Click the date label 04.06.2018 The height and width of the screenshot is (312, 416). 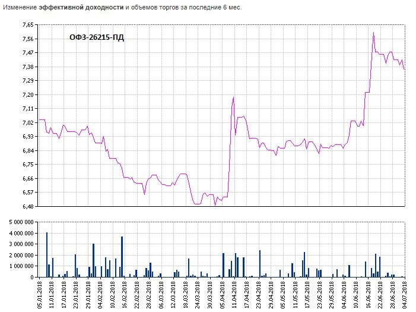344,295
